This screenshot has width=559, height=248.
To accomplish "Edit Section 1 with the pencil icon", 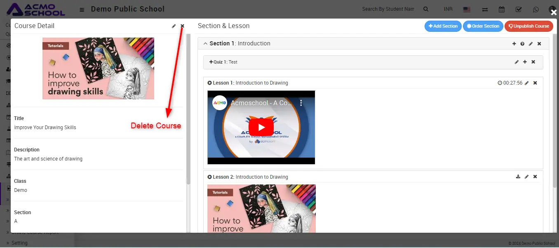I will pos(531,44).
